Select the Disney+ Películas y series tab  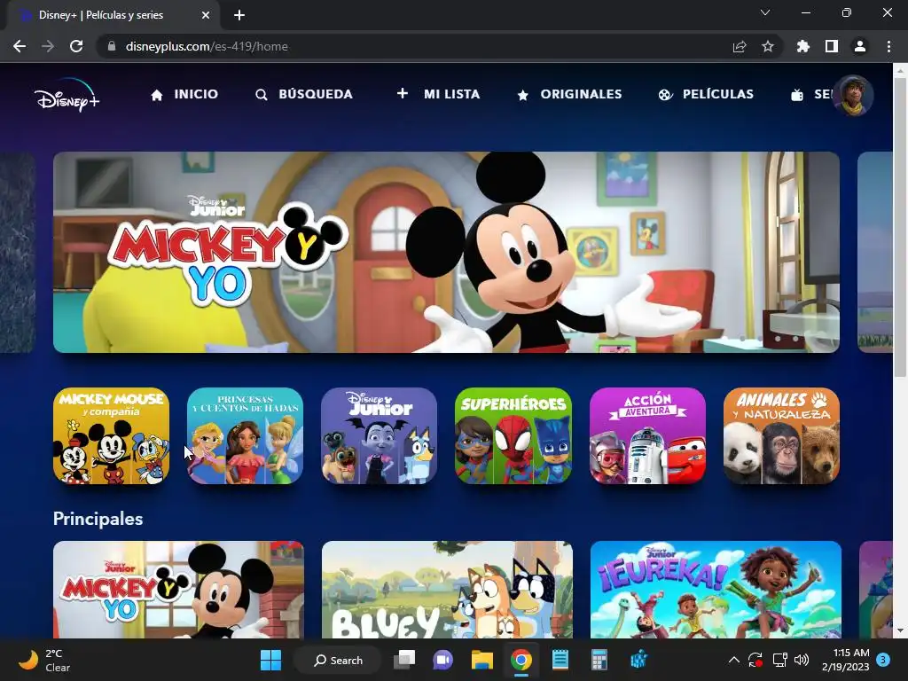click(x=113, y=15)
